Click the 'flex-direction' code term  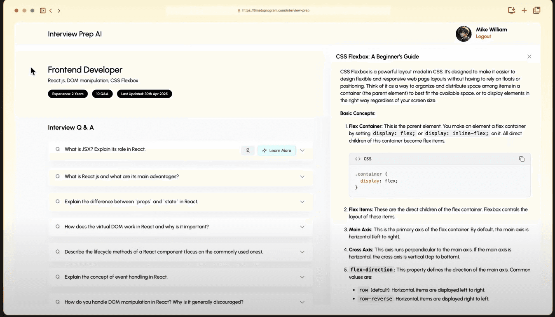(x=371, y=270)
